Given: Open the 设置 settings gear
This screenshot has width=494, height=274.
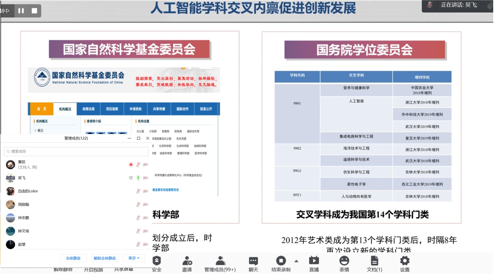Looking at the screenshot, I should coord(405,261).
